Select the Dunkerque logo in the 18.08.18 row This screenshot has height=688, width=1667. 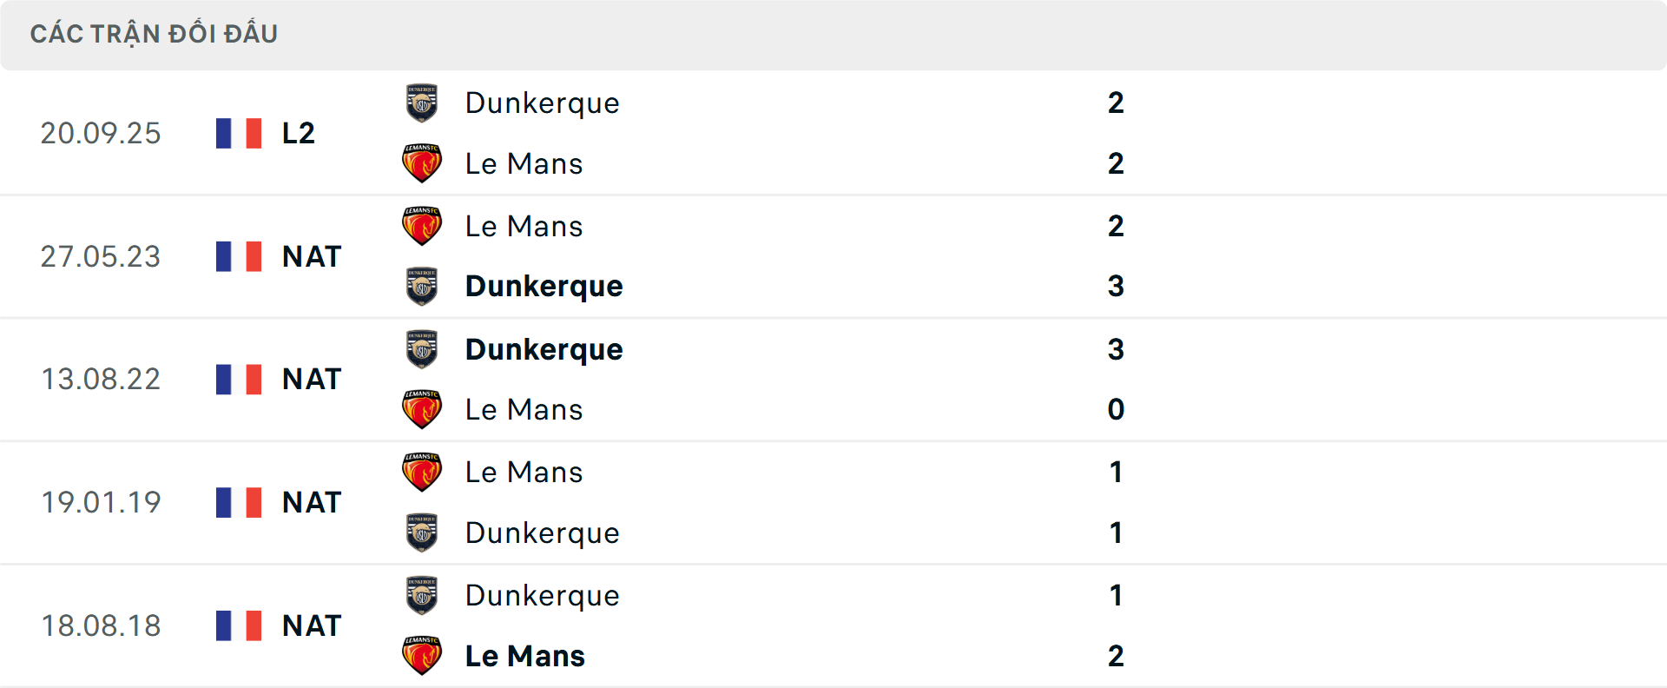[x=422, y=595]
